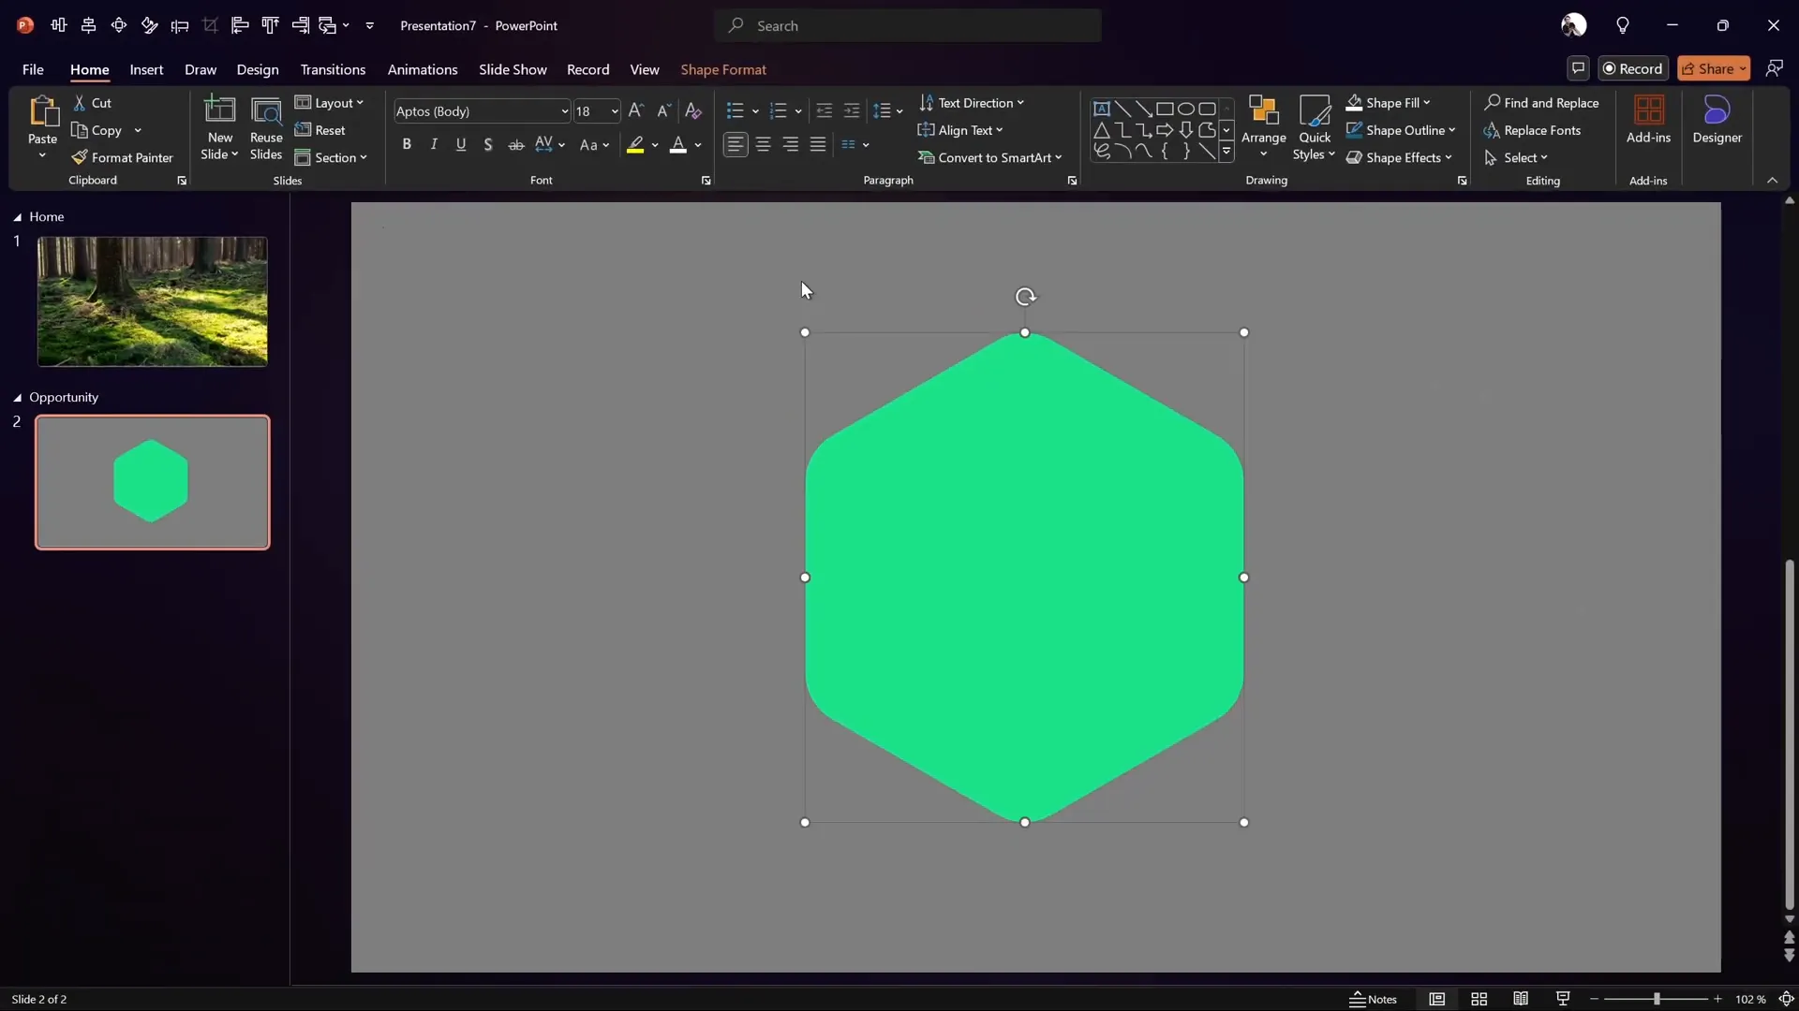1799x1011 pixels.
Task: Justify the text alignment
Action: [818, 144]
